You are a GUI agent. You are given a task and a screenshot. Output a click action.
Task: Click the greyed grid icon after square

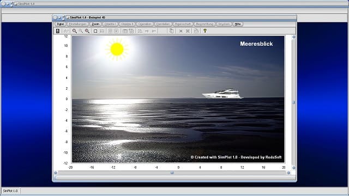coord(102,31)
